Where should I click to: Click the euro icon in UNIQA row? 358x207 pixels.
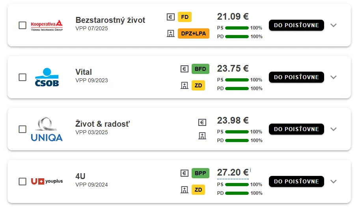pyautogui.click(x=202, y=122)
